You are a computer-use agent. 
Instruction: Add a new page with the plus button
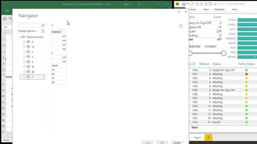208,138
